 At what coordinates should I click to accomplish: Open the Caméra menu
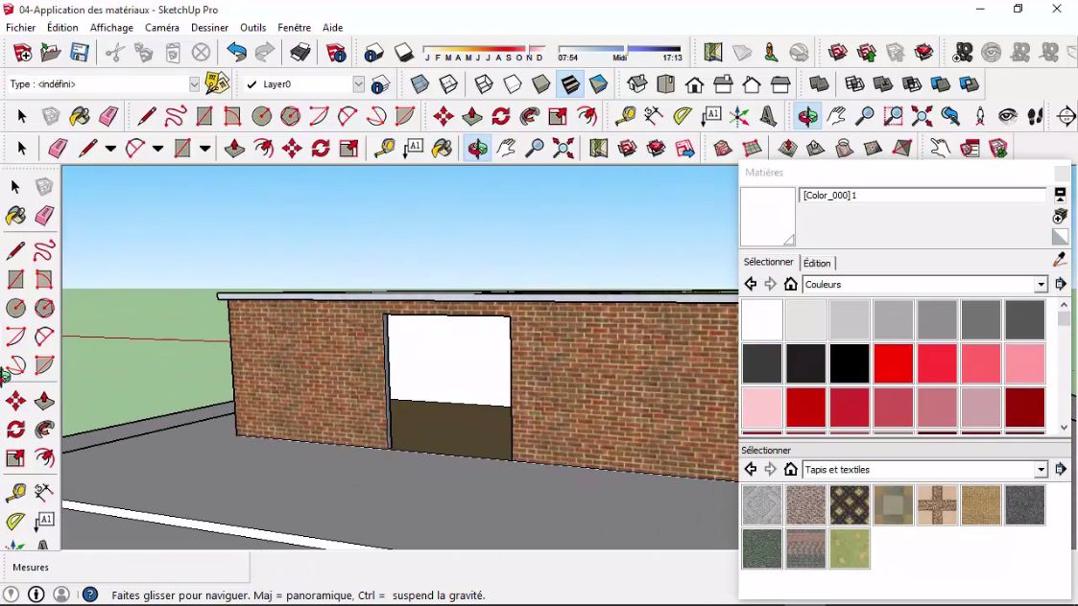pos(161,28)
